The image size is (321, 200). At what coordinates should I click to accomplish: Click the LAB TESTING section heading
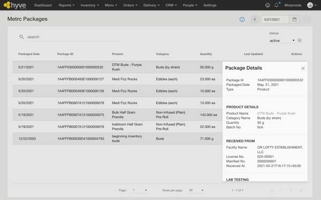(x=237, y=180)
